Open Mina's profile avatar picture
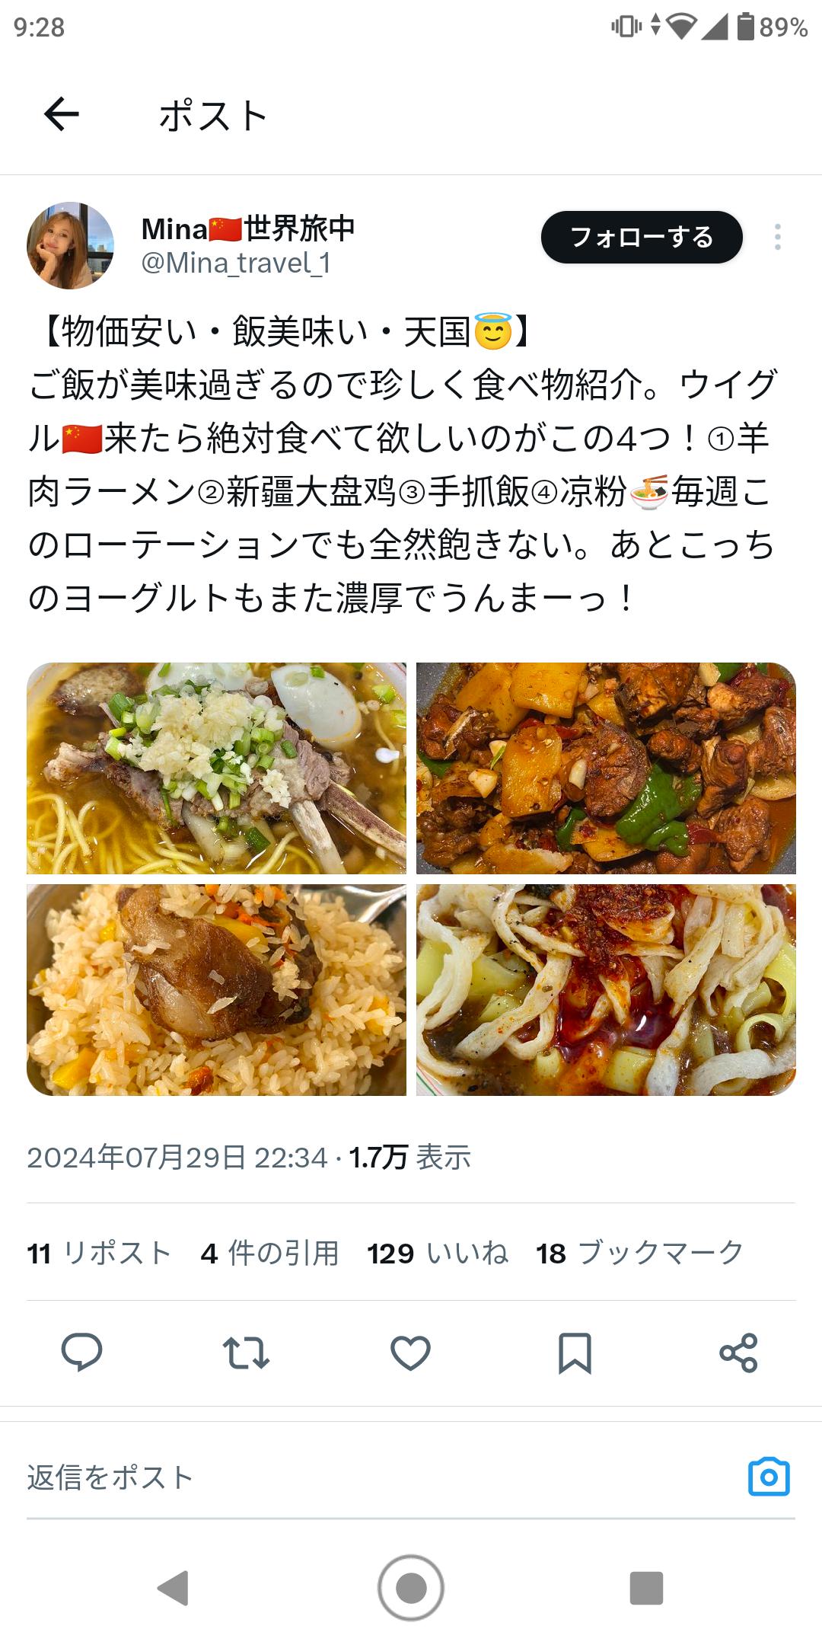Image resolution: width=822 pixels, height=1645 pixels. coord(71,245)
